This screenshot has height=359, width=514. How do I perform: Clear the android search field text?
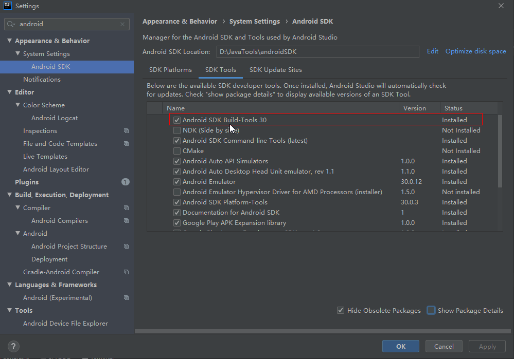click(122, 24)
